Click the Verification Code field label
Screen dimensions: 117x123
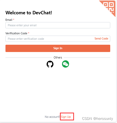[x=16, y=33]
